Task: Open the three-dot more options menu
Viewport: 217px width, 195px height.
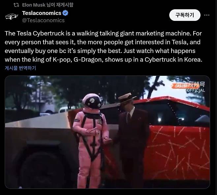Action: (x=207, y=15)
